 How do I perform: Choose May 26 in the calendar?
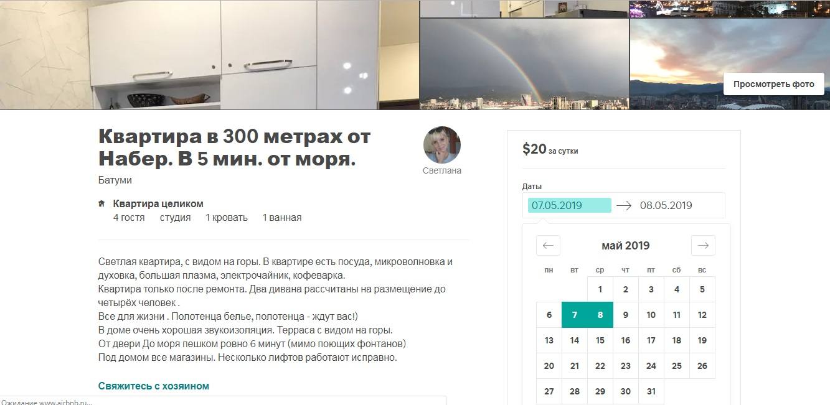702,366
